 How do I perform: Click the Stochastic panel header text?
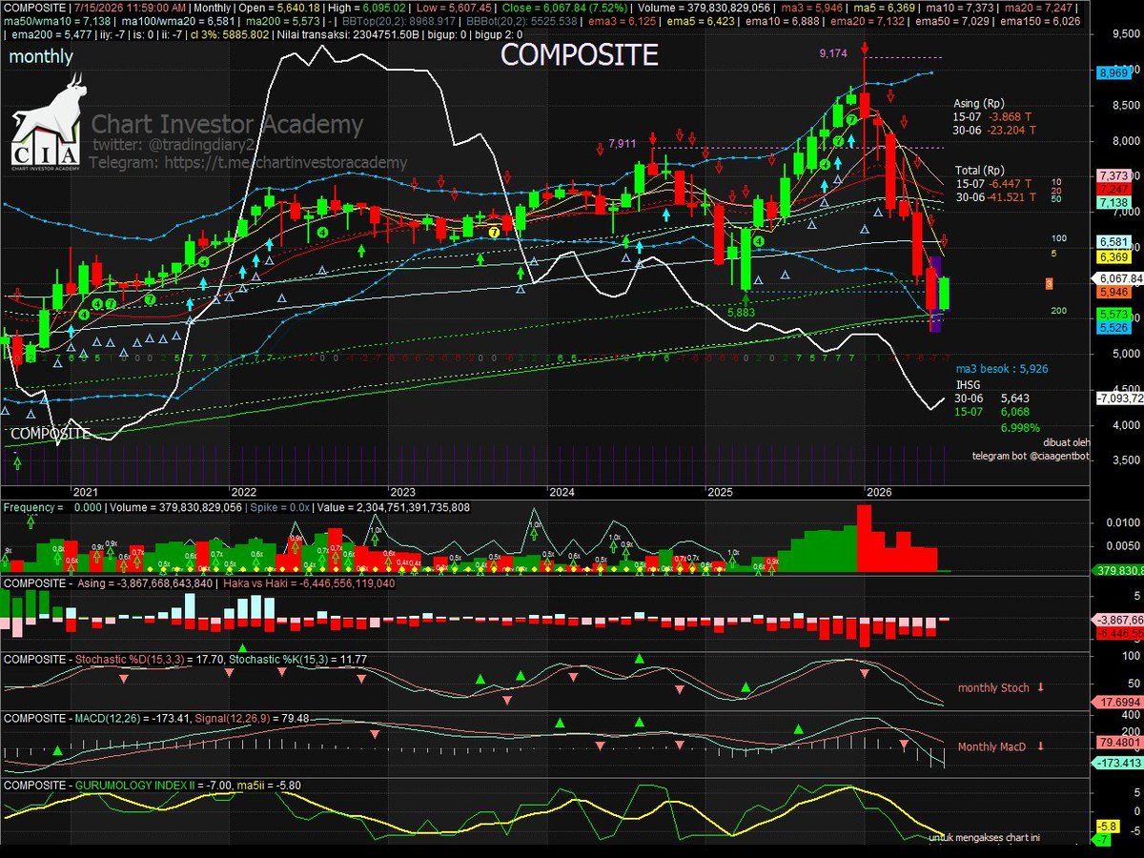tap(186, 659)
